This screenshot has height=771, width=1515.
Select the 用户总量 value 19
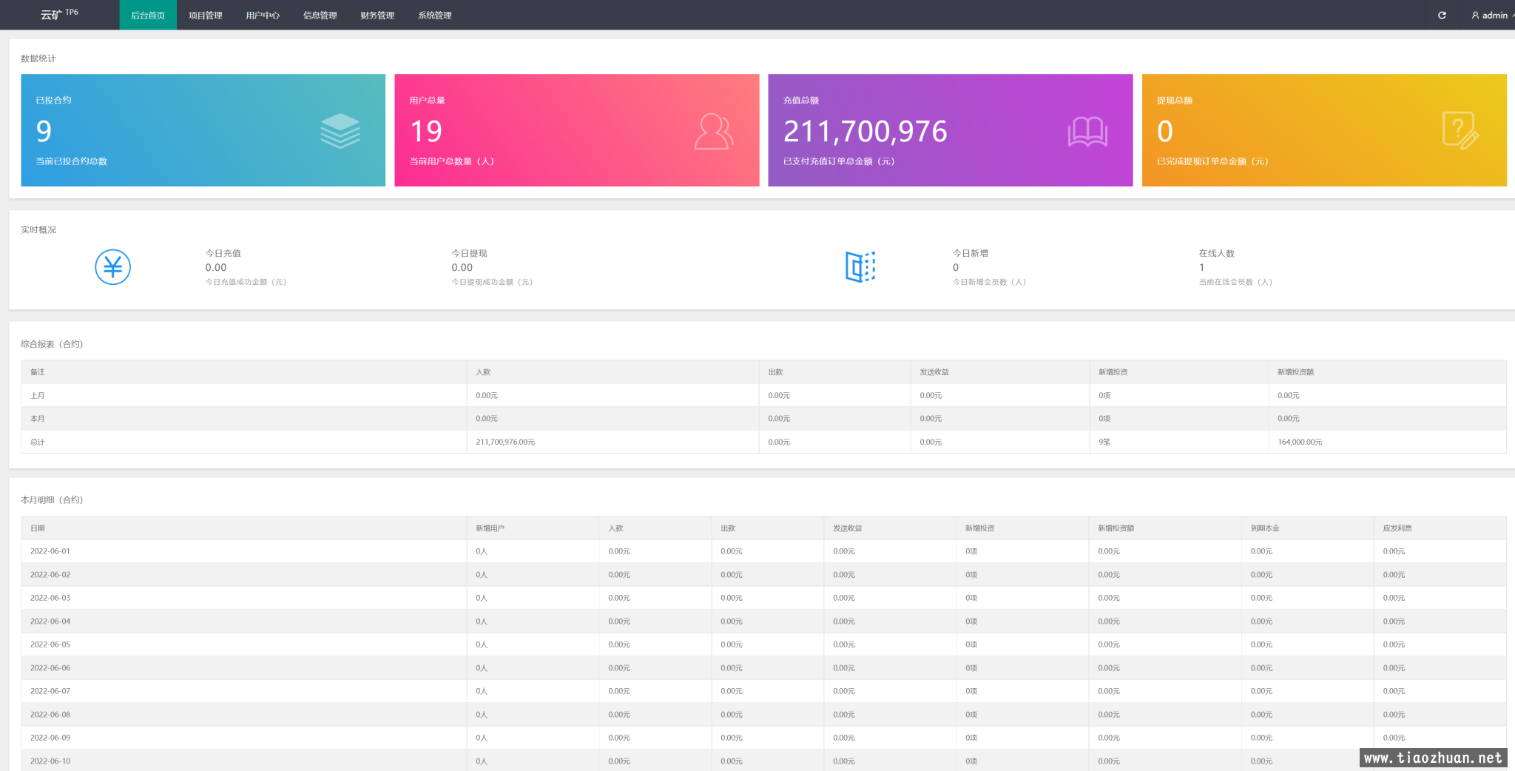click(426, 131)
